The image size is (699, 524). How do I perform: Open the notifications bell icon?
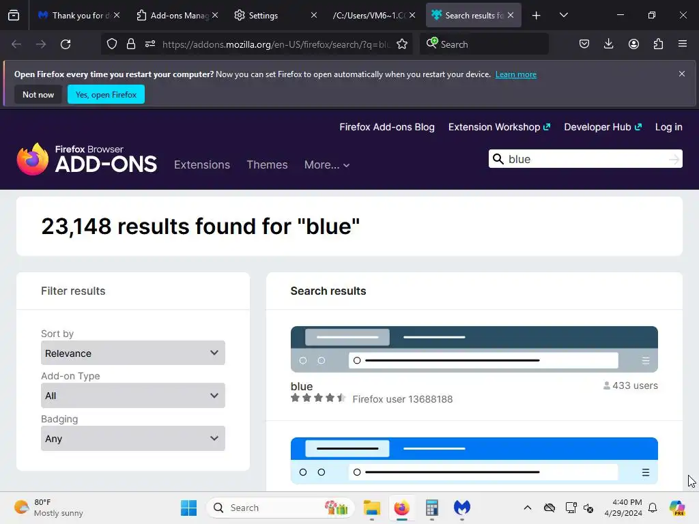pyautogui.click(x=653, y=508)
